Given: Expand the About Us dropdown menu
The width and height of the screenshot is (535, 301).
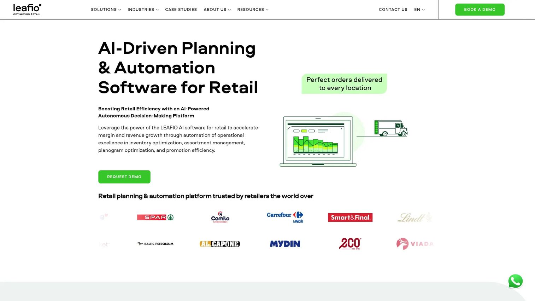Looking at the screenshot, I should tap(217, 10).
